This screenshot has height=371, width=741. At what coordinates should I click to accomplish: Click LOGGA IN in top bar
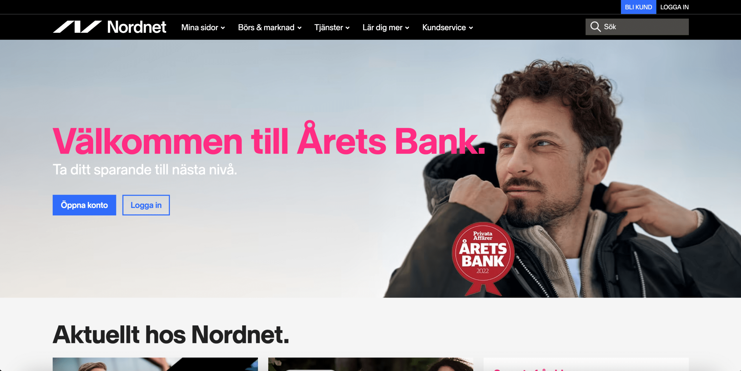674,7
